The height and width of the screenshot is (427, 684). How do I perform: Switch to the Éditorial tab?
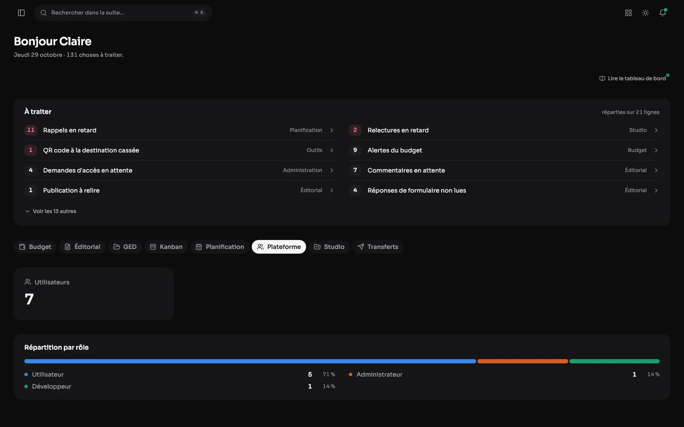click(82, 247)
